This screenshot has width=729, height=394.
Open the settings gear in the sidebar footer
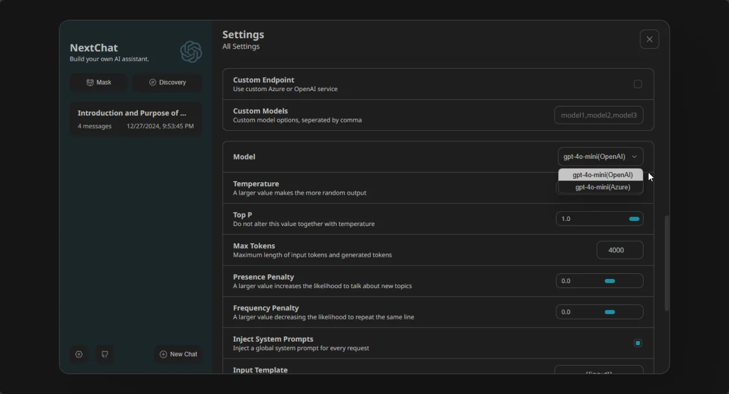pyautogui.click(x=79, y=354)
